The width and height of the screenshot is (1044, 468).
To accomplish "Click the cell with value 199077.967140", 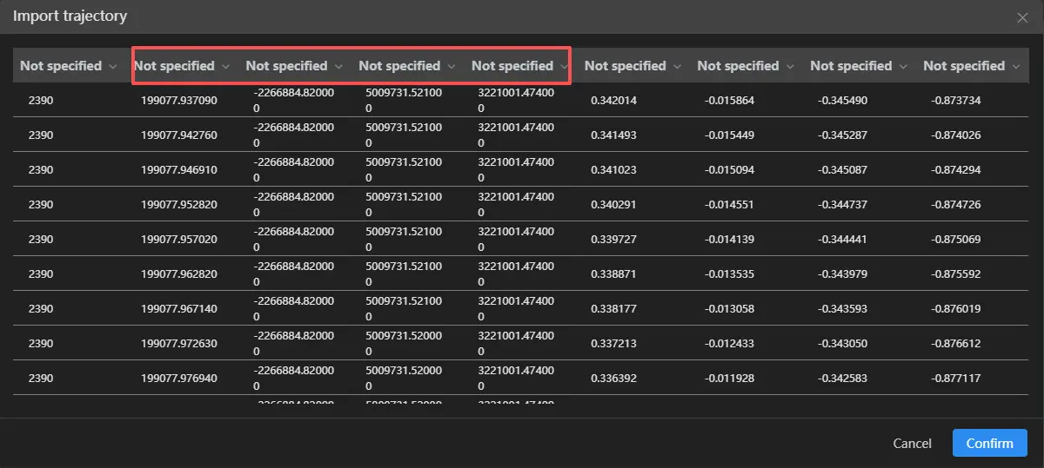I will (x=178, y=309).
